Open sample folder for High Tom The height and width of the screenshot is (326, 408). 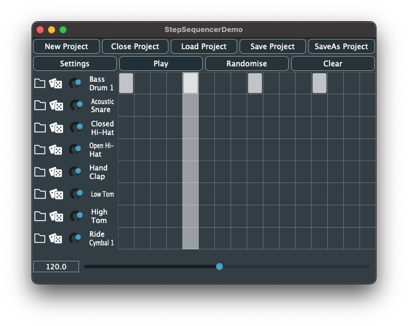coord(40,216)
